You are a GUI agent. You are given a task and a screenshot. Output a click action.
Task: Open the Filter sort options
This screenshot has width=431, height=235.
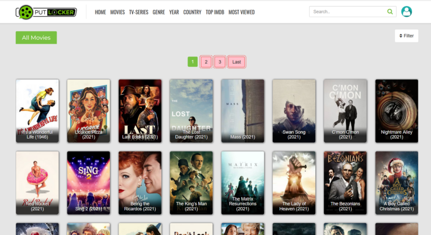point(407,36)
